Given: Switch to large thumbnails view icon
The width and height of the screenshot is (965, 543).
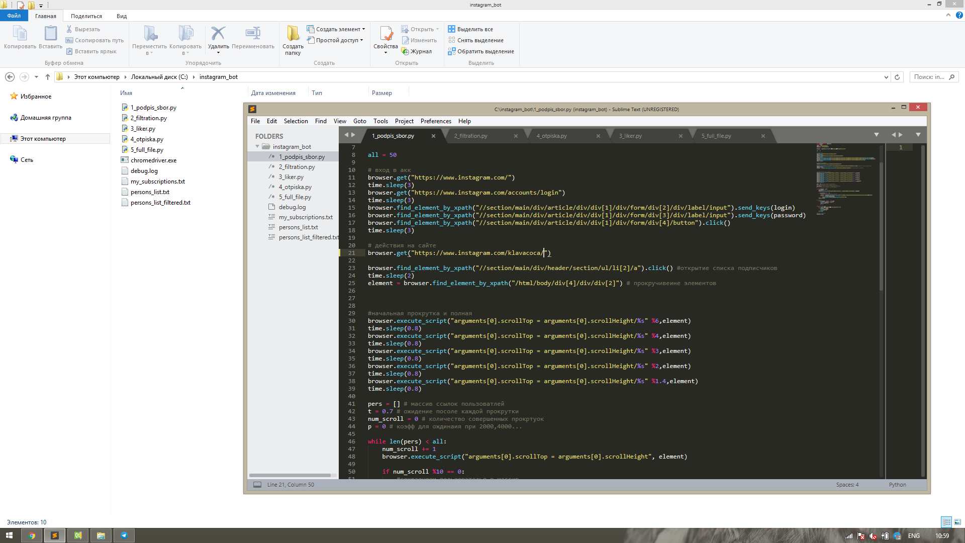Looking at the screenshot, I should coord(957,522).
